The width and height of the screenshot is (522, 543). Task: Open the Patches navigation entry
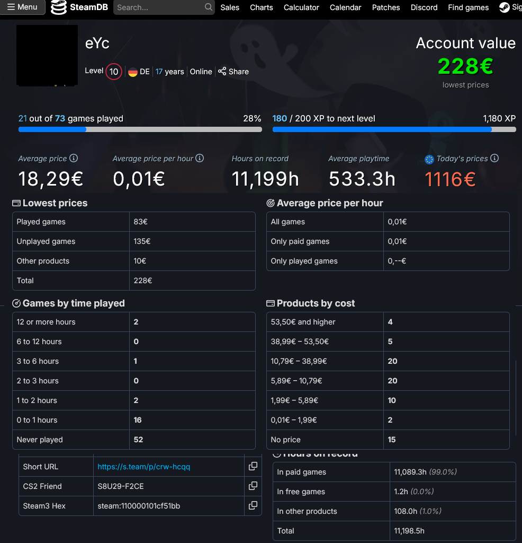[x=386, y=7]
